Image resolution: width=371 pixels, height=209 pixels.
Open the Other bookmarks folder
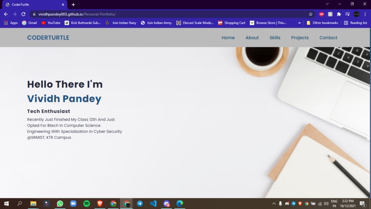pos(322,23)
